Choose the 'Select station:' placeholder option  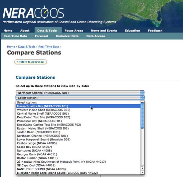78,103
